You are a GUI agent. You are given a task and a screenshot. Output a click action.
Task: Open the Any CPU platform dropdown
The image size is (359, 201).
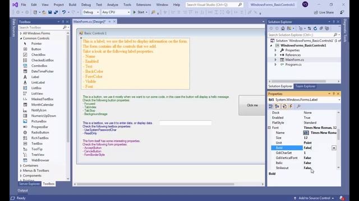point(116,12)
